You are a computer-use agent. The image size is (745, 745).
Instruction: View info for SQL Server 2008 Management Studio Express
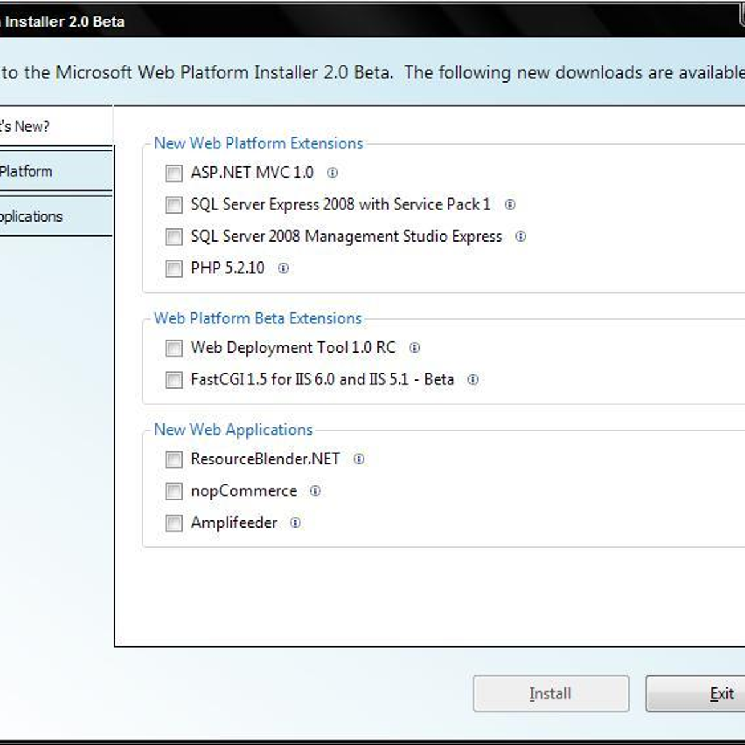(521, 237)
